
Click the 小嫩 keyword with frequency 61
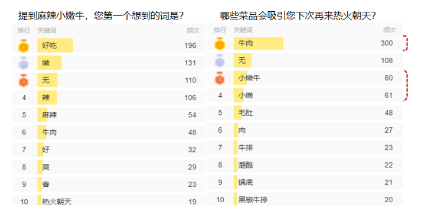(x=246, y=95)
